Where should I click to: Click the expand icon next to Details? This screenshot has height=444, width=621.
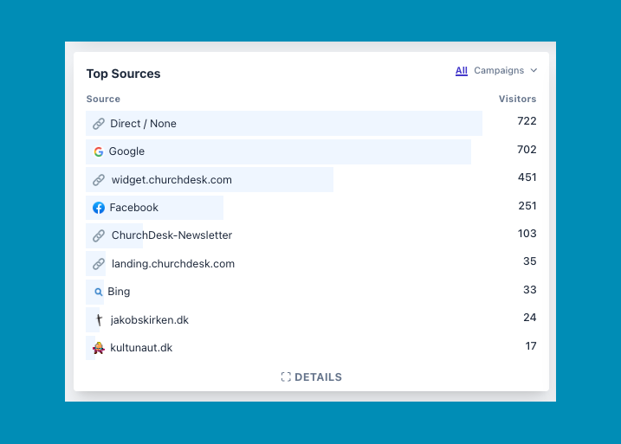286,377
